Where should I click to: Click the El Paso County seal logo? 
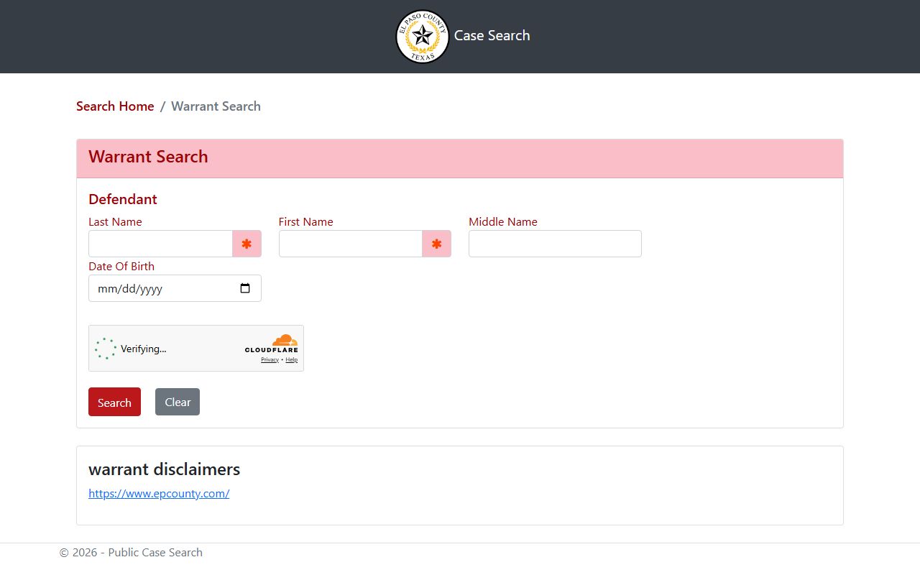(x=423, y=36)
